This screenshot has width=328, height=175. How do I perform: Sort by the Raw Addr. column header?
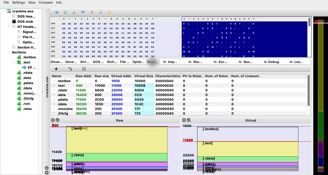pyautogui.click(x=84, y=76)
